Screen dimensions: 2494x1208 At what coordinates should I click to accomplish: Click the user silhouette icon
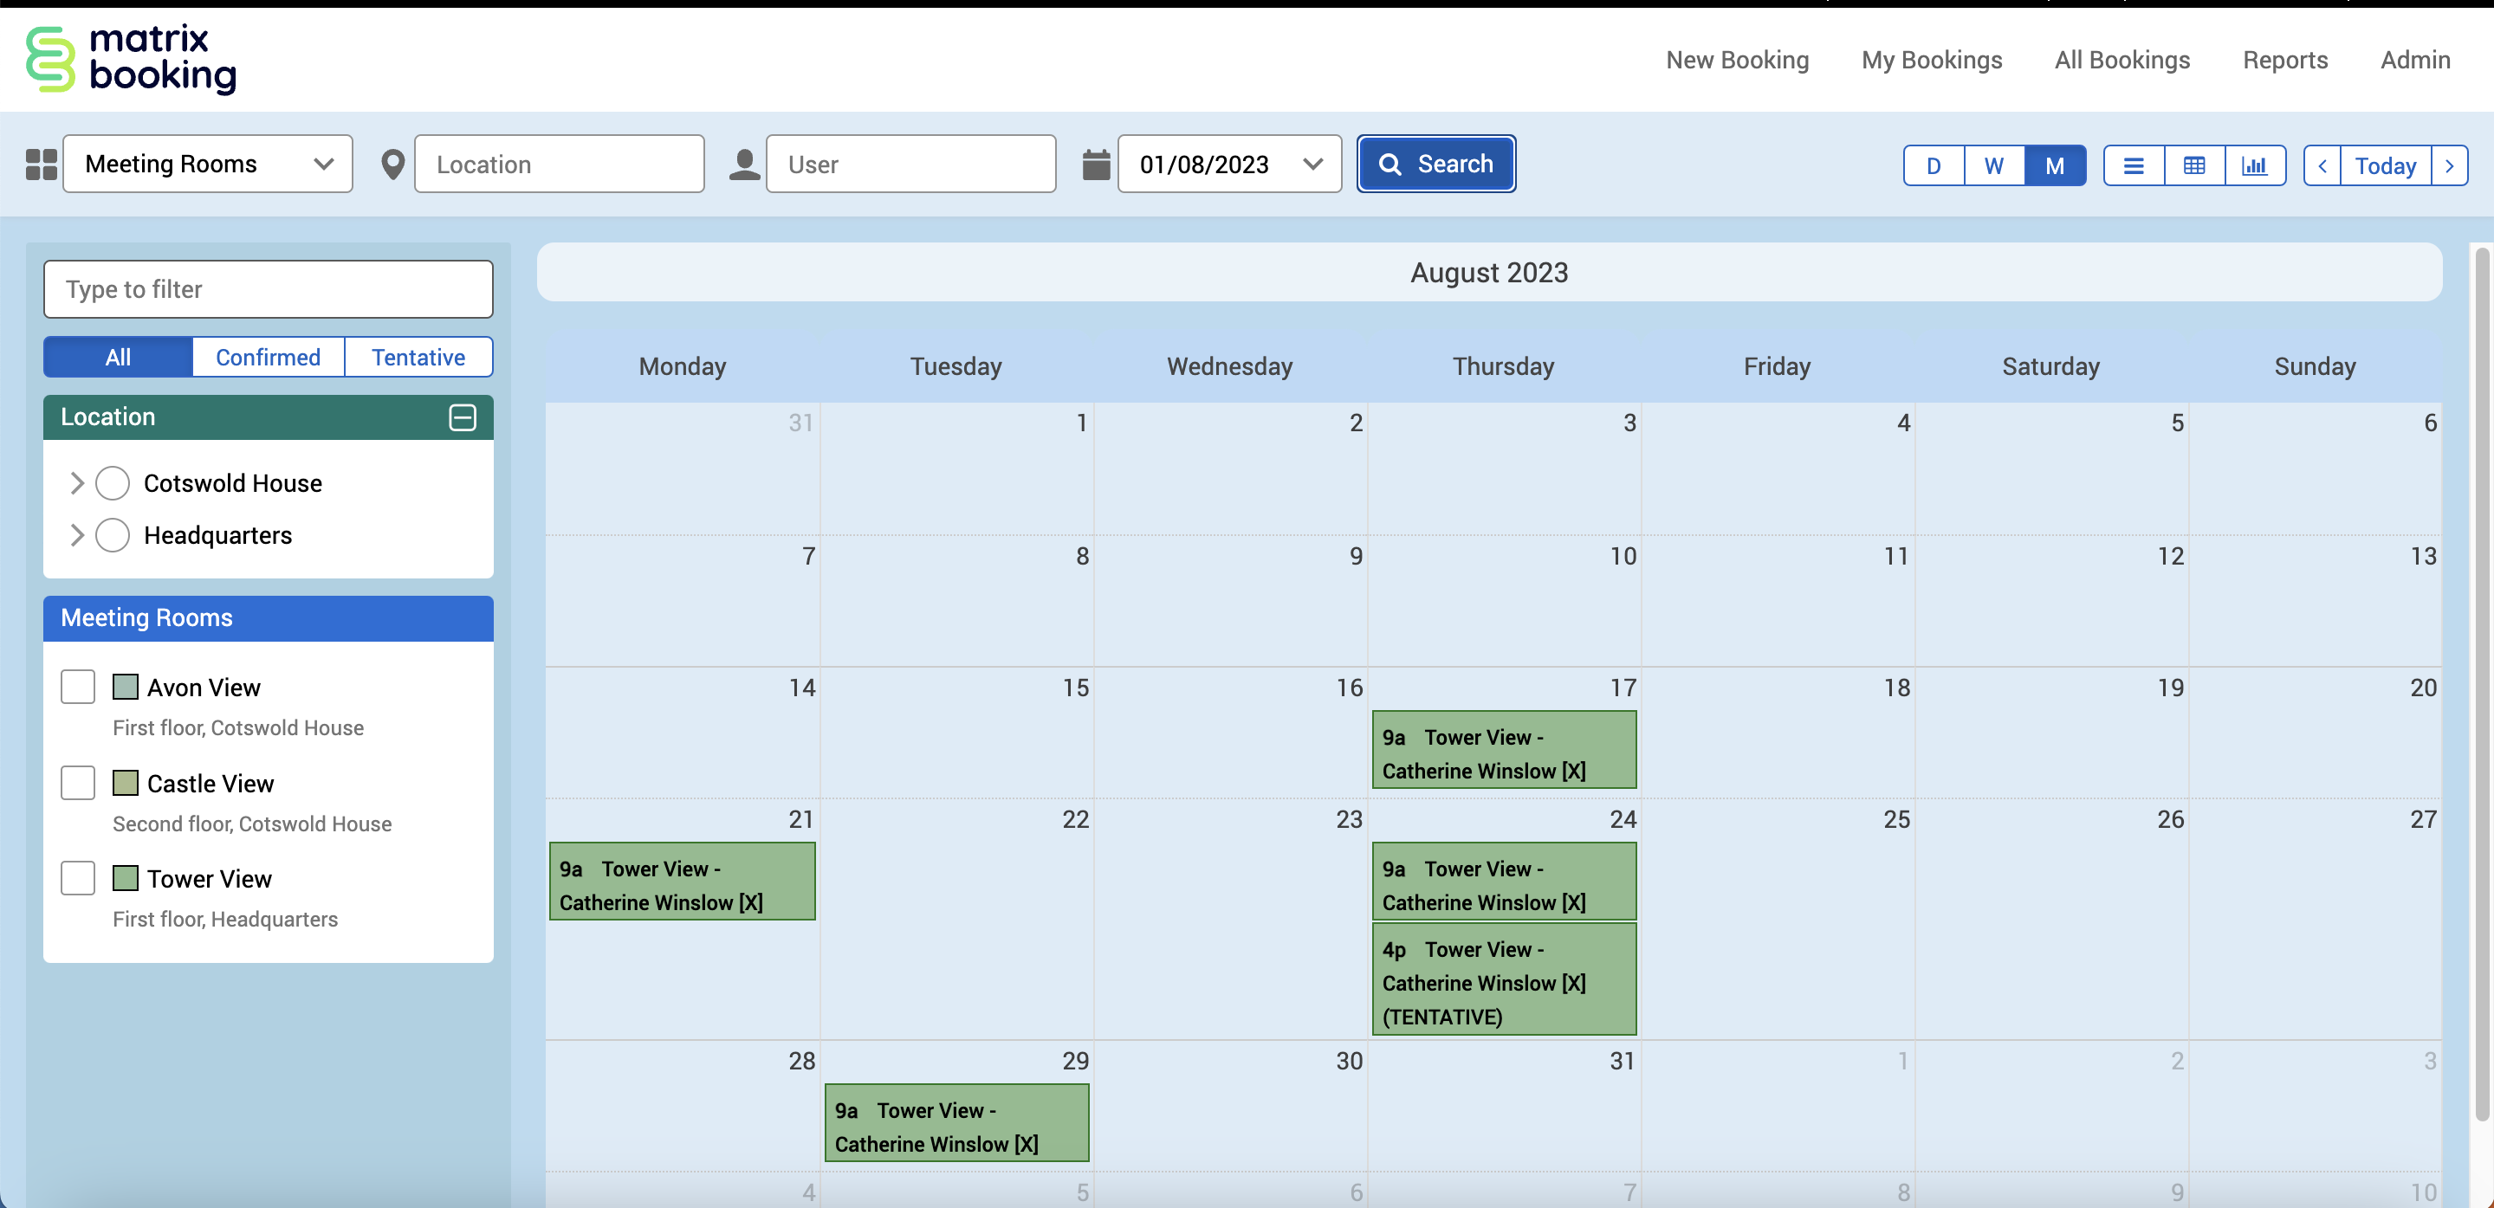click(x=743, y=165)
